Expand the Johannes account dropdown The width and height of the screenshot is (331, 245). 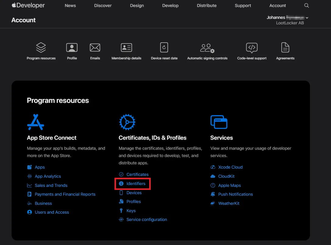(307, 18)
